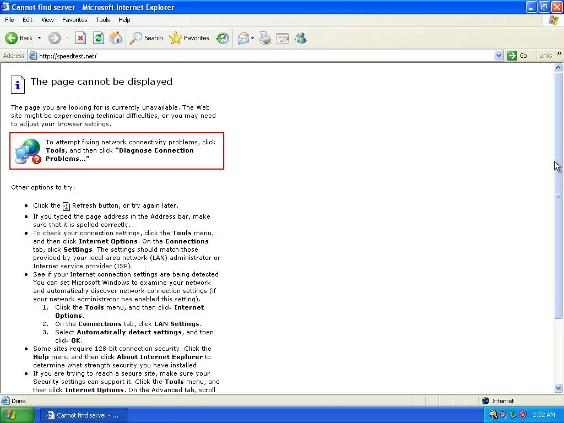Go back using the Back button
The width and height of the screenshot is (564, 423).
(19, 38)
